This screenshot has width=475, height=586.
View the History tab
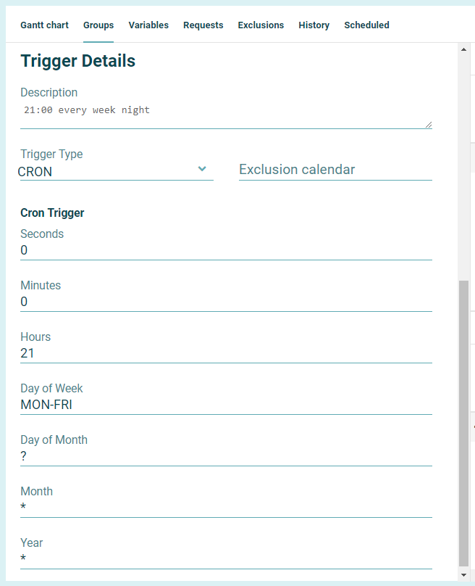click(x=314, y=25)
